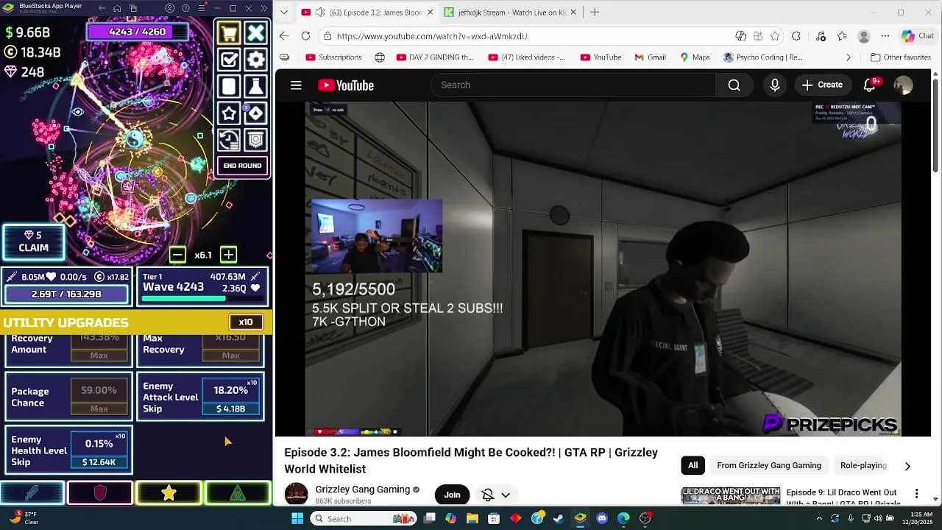Open BlueStacks hamburger menu
This screenshot has height=530, width=942.
pyautogui.click(x=201, y=9)
